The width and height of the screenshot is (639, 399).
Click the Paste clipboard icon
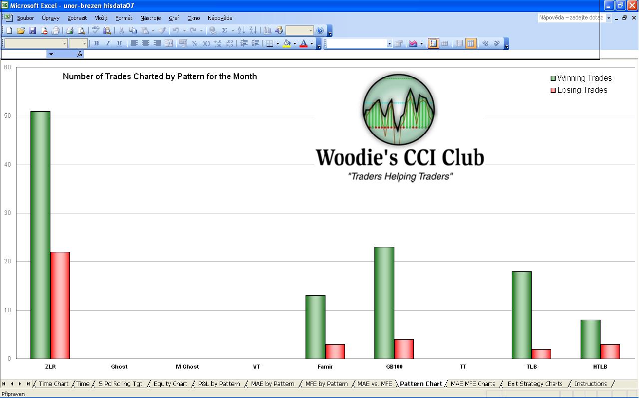pos(144,30)
